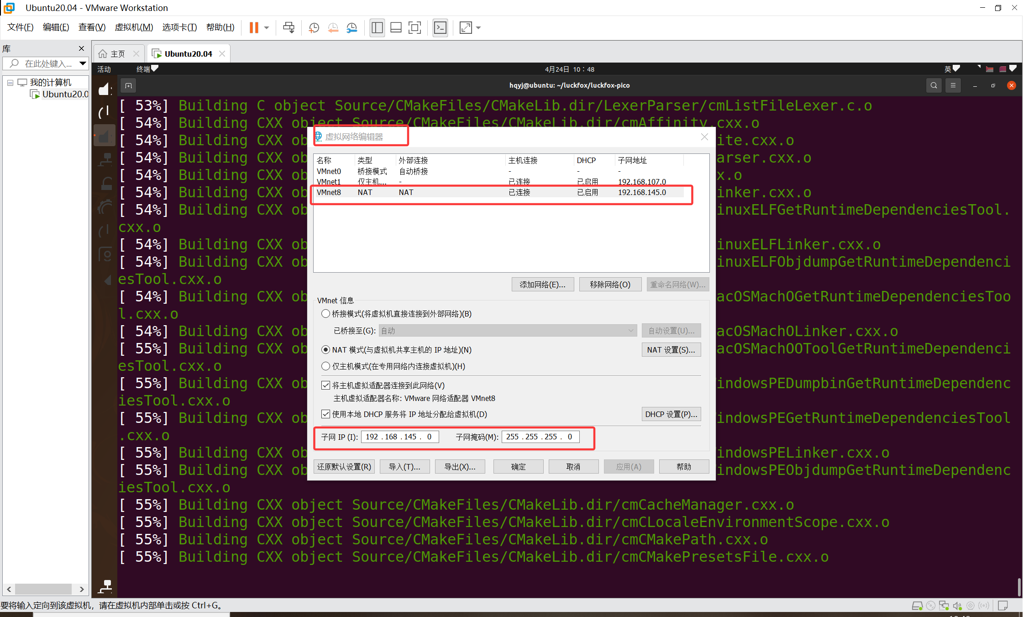The height and width of the screenshot is (617, 1023).
Task: Switch to the 主页 tab
Action: point(117,53)
